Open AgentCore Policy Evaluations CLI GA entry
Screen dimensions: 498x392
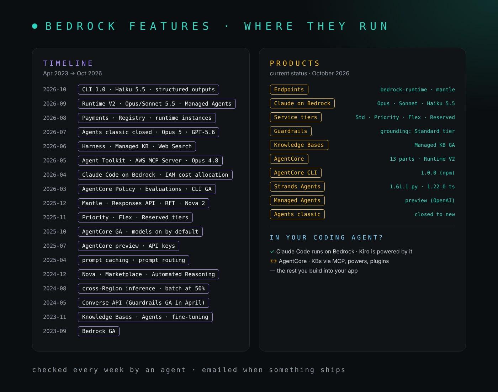coord(147,189)
